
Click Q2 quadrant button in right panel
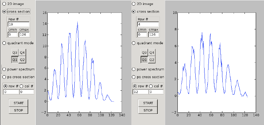(152, 60)
